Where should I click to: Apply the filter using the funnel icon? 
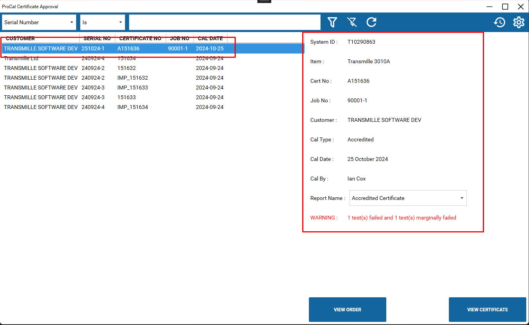click(x=332, y=22)
